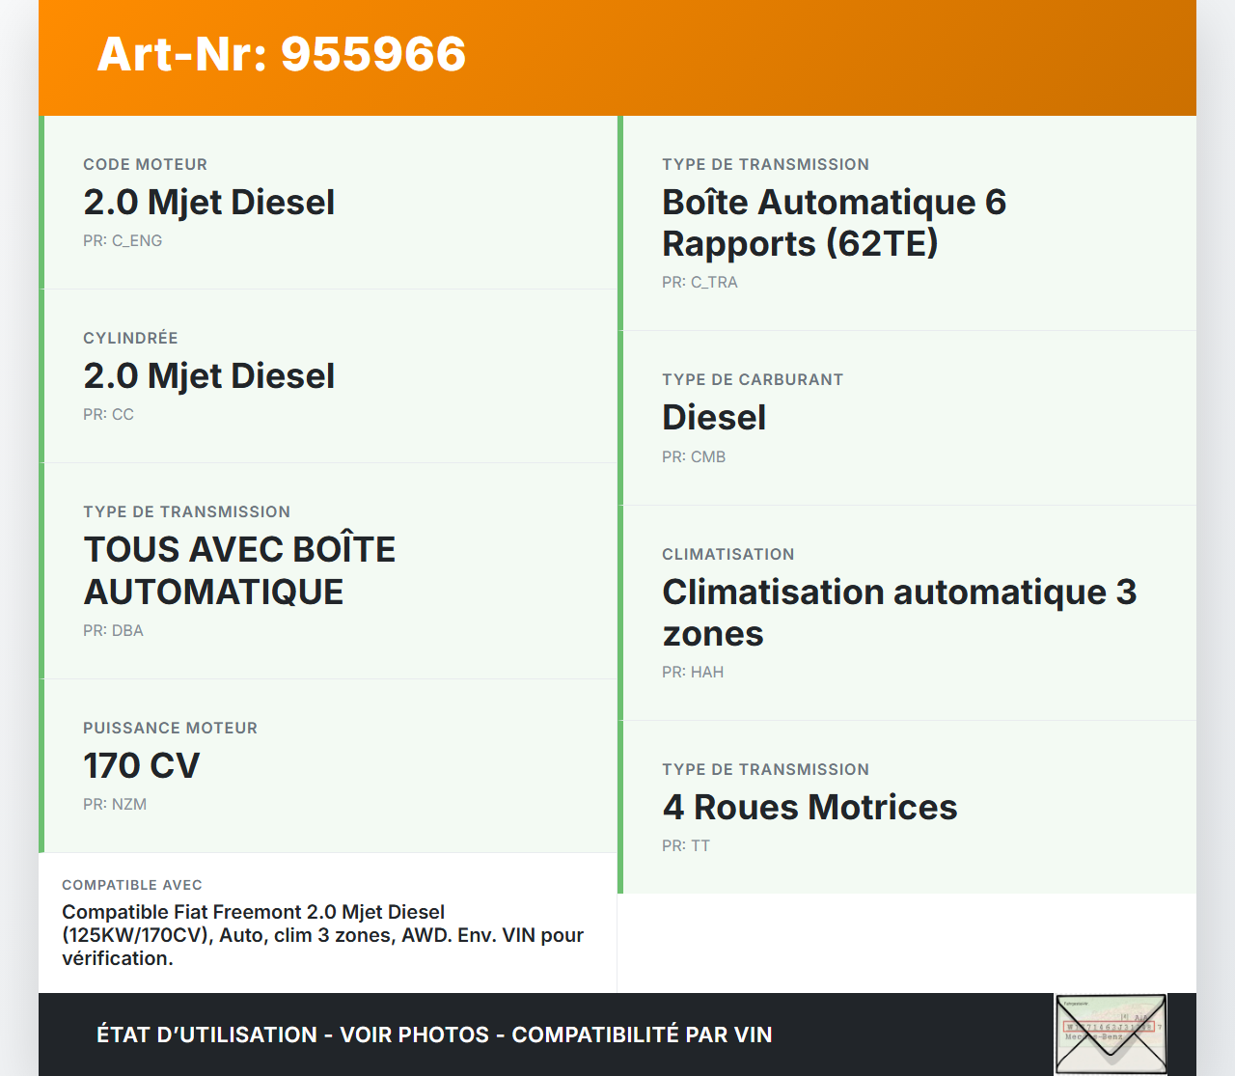Select the Code Moteur 2.0 Mjet Diesel value
This screenshot has height=1076, width=1235.
[x=209, y=203]
